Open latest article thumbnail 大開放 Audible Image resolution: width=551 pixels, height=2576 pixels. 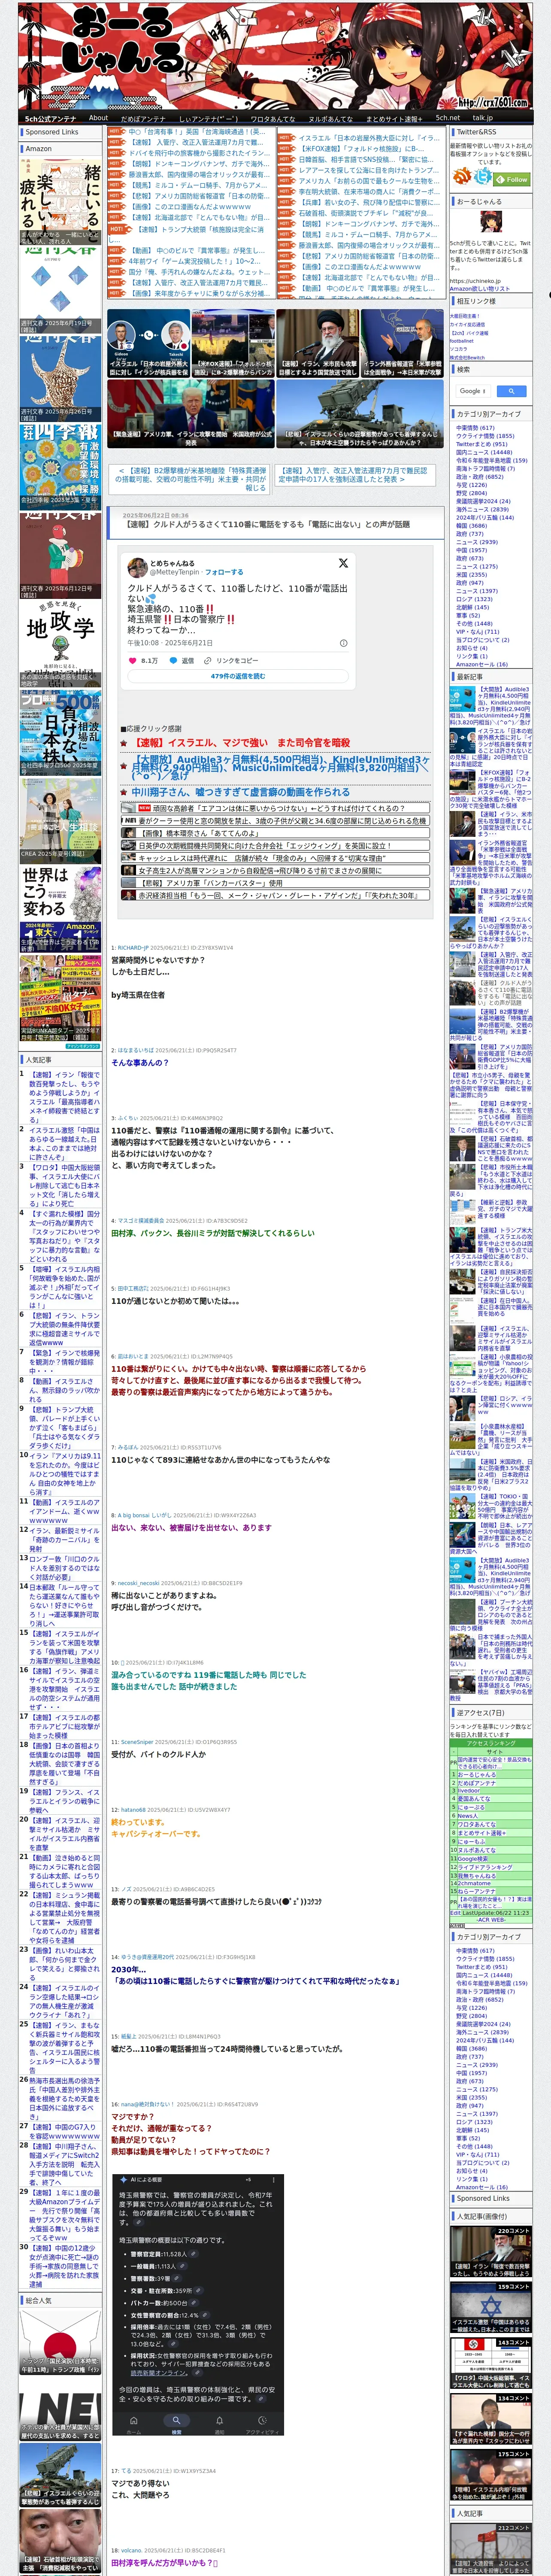tap(462, 700)
